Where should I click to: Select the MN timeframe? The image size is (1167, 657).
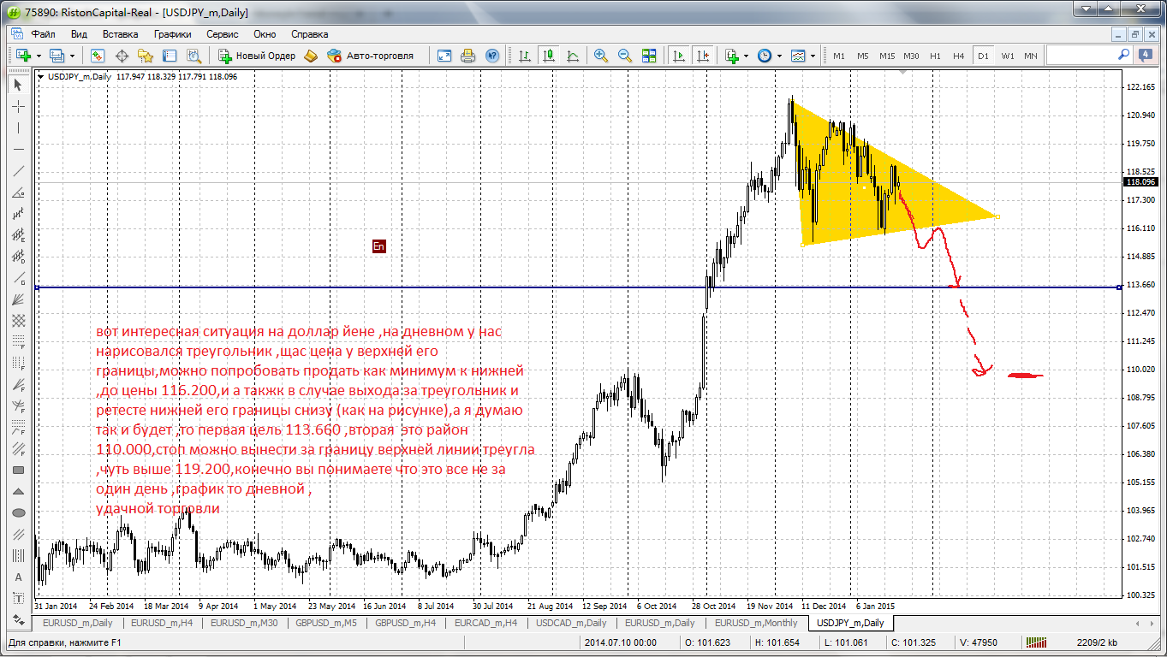(x=1031, y=56)
